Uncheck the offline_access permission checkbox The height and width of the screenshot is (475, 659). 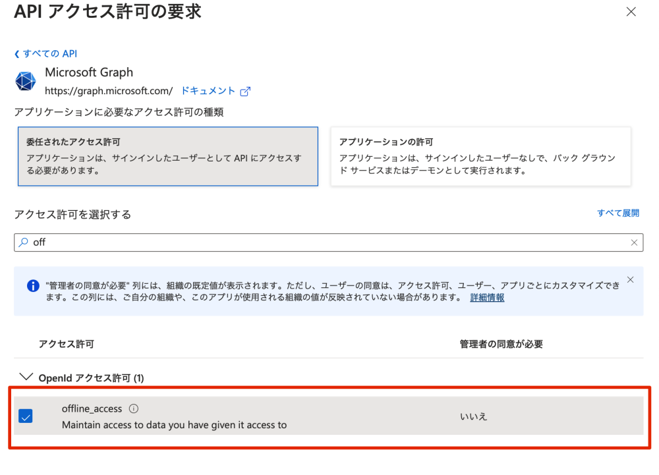point(26,416)
